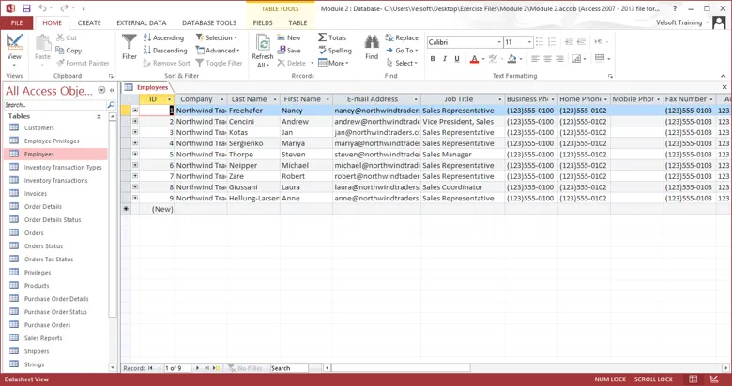Go to first record navigation arrow
Viewport: 732px width, 386px height.
click(150, 368)
